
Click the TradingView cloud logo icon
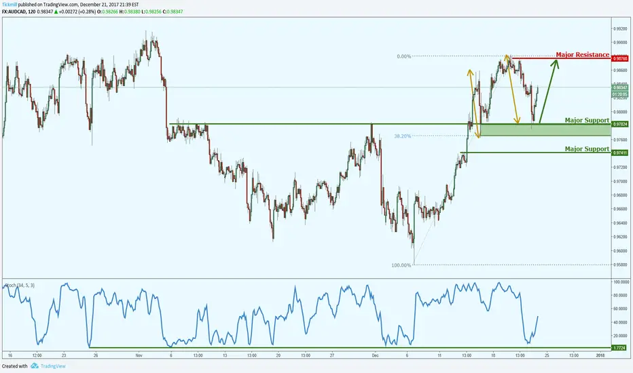tap(35, 366)
